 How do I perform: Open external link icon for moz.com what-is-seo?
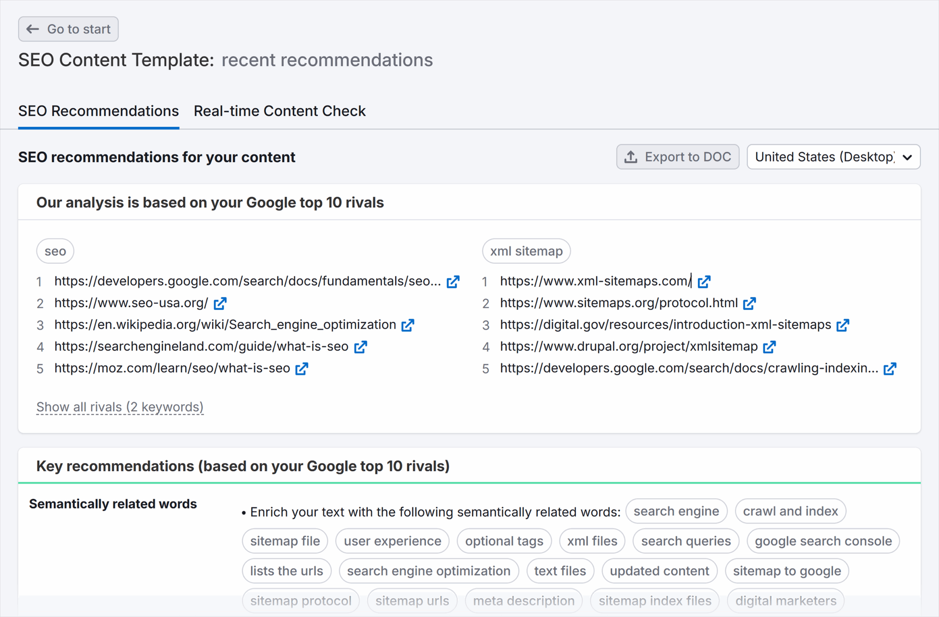302,369
